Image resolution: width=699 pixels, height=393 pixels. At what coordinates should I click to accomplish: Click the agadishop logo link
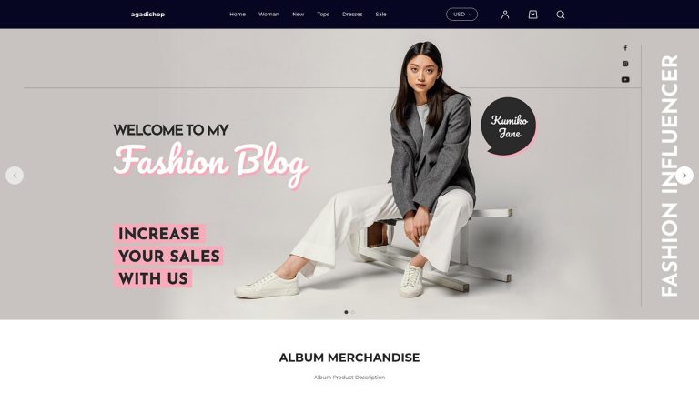click(148, 15)
